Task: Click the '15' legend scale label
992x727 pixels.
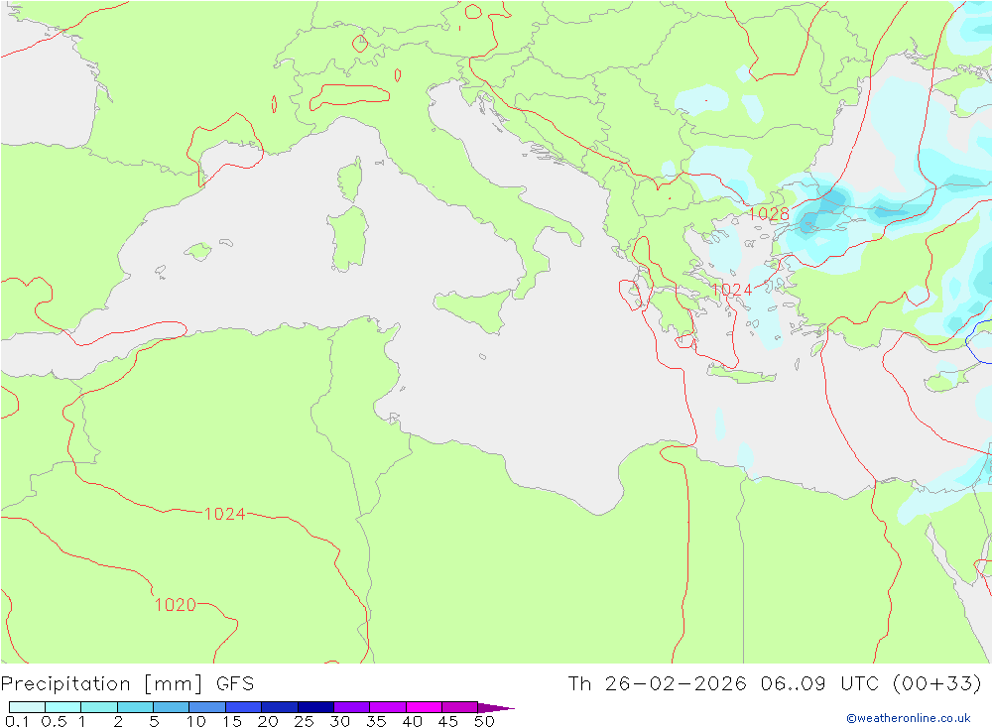Action: coord(232,721)
